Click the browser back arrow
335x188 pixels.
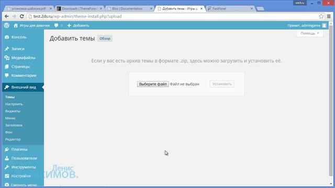click(x=7, y=16)
